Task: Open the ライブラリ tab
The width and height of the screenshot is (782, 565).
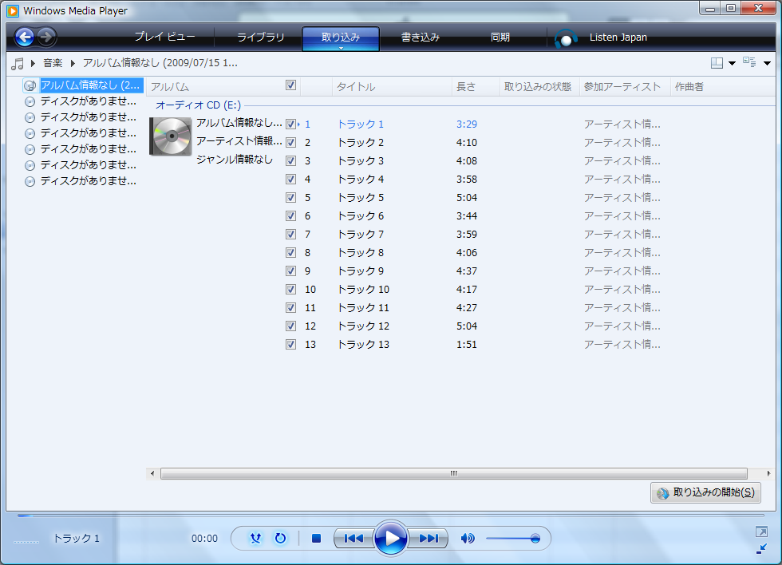Action: [x=260, y=37]
